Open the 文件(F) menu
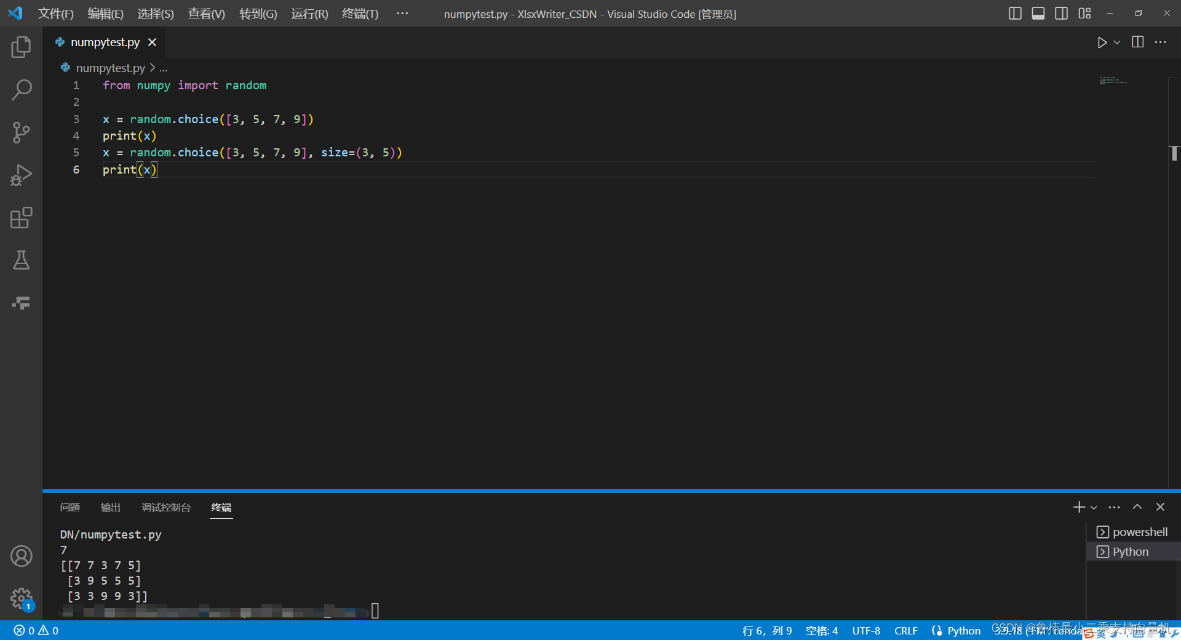 tap(56, 14)
